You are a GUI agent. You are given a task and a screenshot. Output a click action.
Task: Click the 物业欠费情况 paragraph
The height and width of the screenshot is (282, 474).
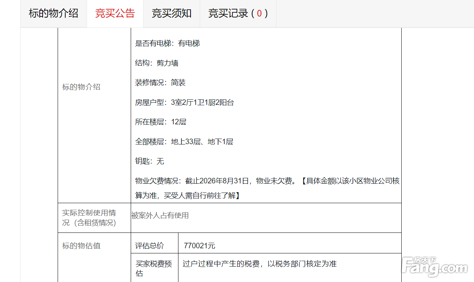pyautogui.click(x=267, y=188)
